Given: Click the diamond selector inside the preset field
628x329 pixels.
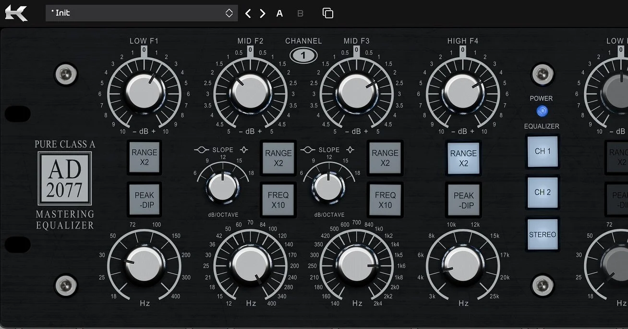Looking at the screenshot, I should click(x=229, y=13).
